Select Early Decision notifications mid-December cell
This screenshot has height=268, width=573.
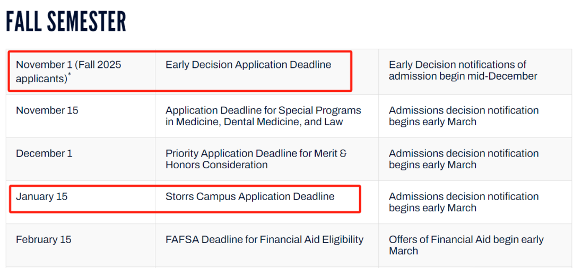[x=475, y=72]
